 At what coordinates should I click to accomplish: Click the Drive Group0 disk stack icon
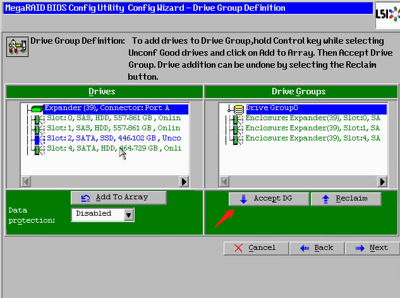(x=238, y=109)
